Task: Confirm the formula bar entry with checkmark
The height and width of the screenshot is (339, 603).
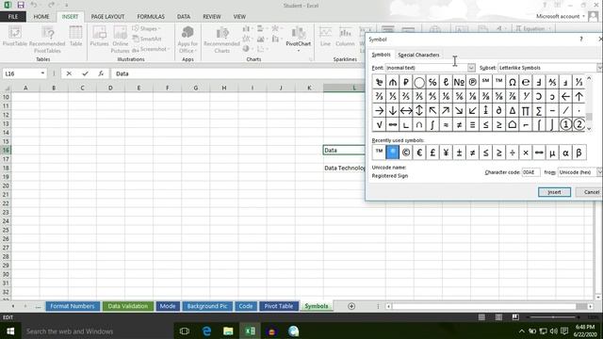Action: 85,73
